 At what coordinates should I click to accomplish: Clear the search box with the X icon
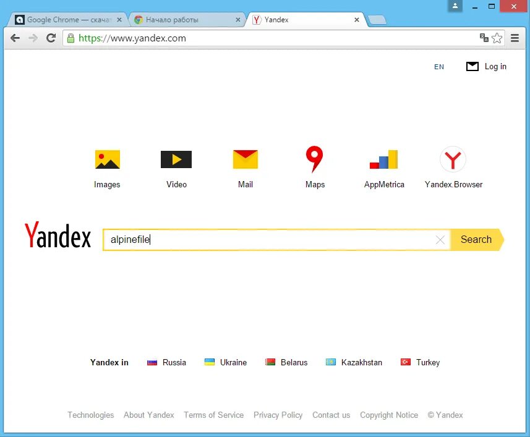tap(440, 240)
